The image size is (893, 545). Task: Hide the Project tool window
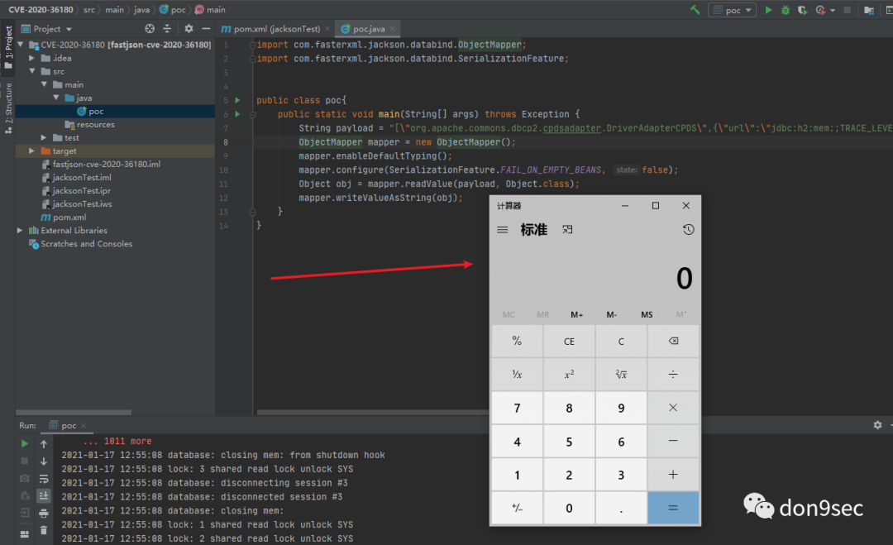[206, 28]
